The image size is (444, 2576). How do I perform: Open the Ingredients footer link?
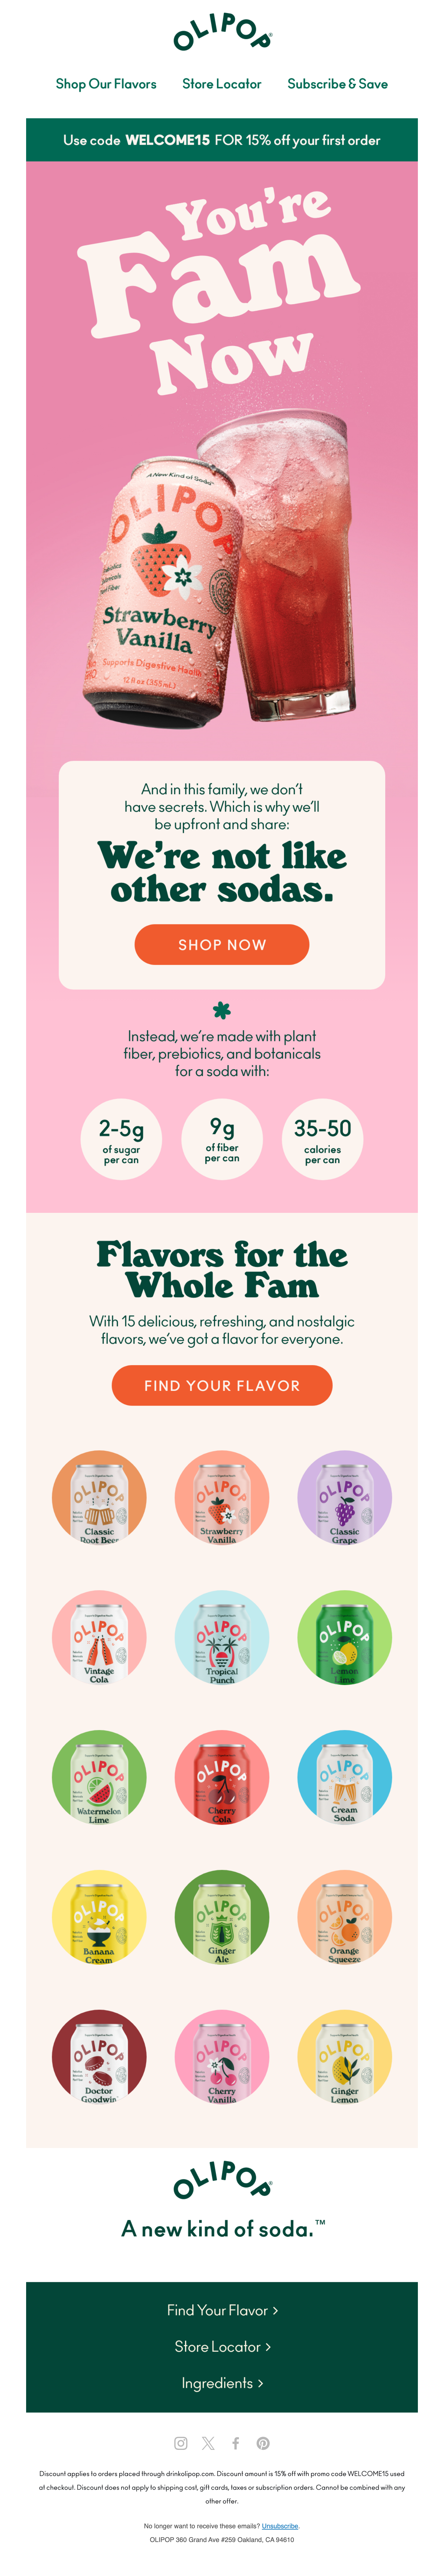click(x=222, y=2383)
